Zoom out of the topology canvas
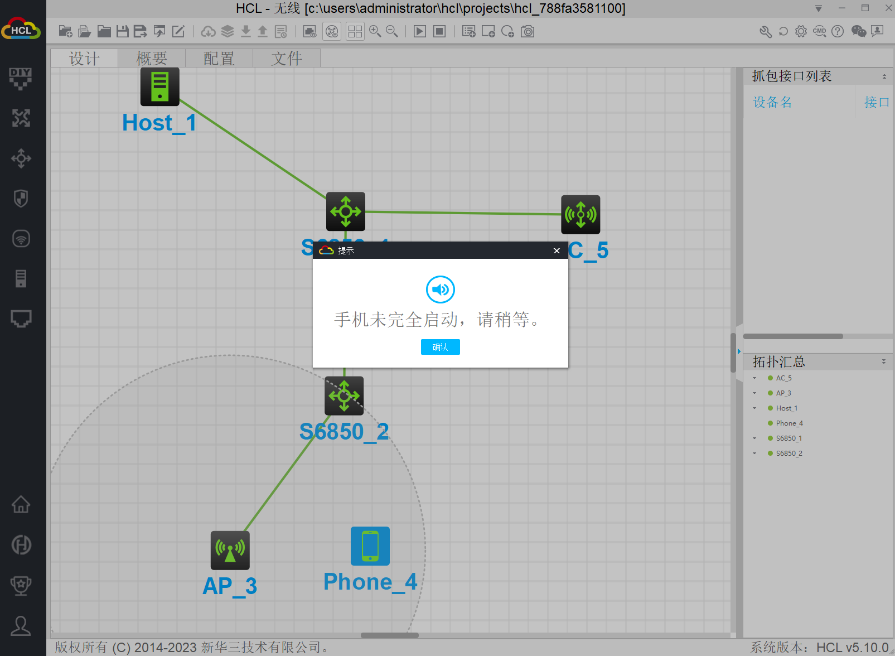Image resolution: width=895 pixels, height=656 pixels. [x=392, y=31]
